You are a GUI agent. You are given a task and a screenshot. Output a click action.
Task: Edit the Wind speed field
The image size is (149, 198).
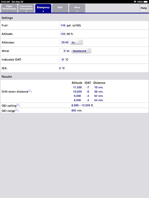[62, 51]
